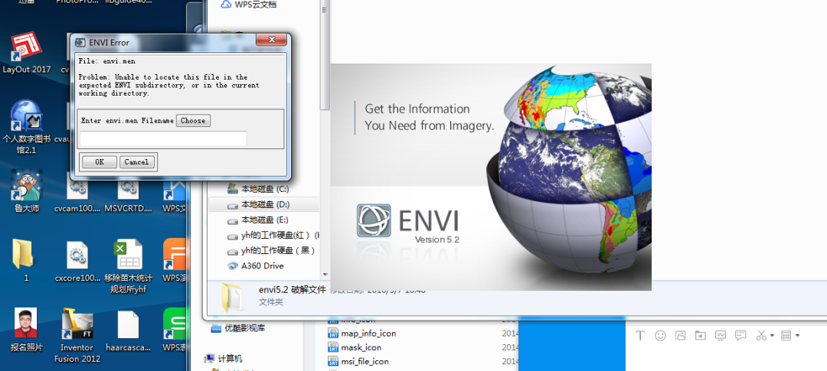Click the send file folder icon

click(x=700, y=335)
